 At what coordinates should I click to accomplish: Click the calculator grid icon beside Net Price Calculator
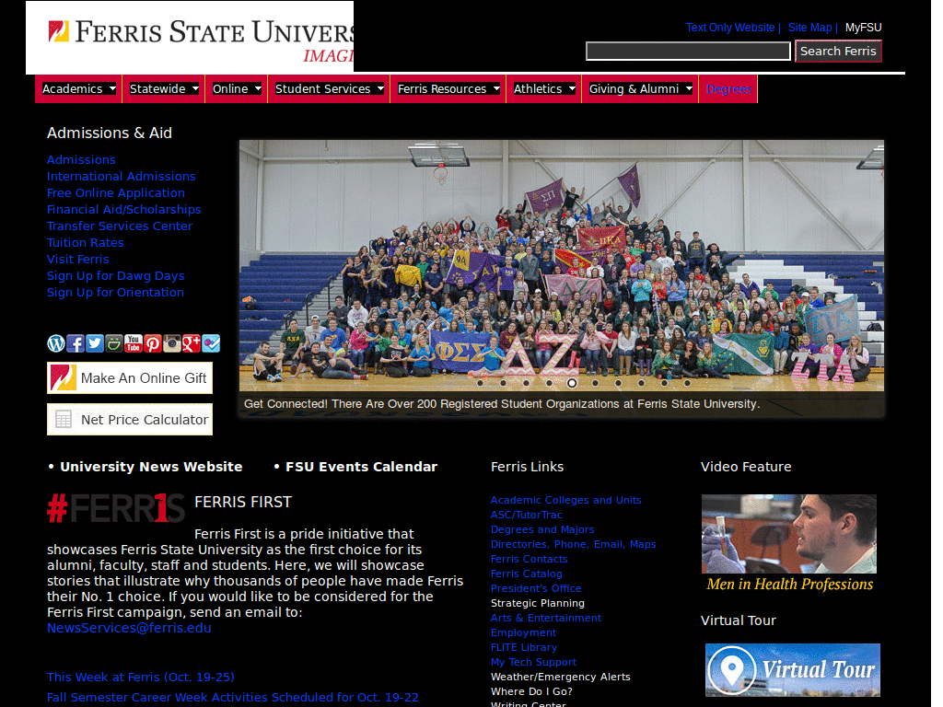[64, 419]
